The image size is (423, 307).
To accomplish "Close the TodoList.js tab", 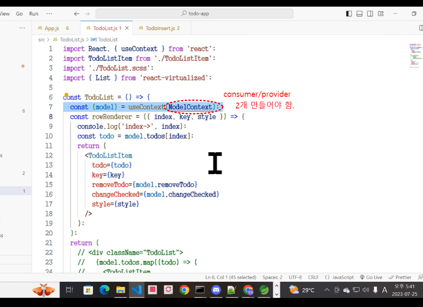I will tap(127, 28).
